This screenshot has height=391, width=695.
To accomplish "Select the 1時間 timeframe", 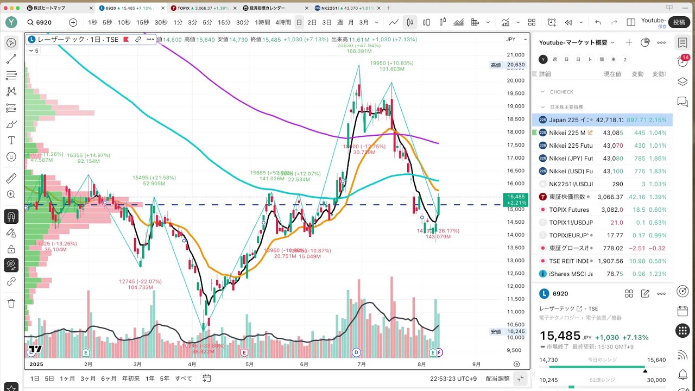I will (x=262, y=22).
